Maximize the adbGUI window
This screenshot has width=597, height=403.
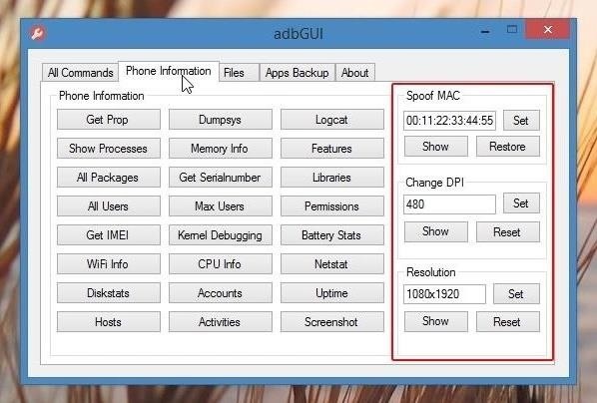point(512,30)
